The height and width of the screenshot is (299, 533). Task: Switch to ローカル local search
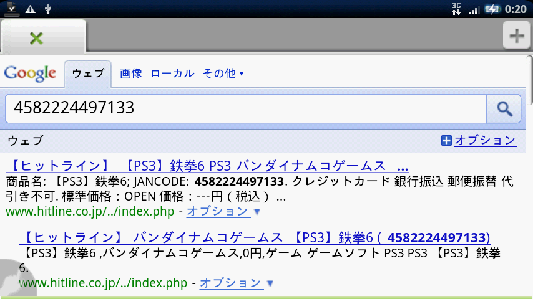click(172, 74)
